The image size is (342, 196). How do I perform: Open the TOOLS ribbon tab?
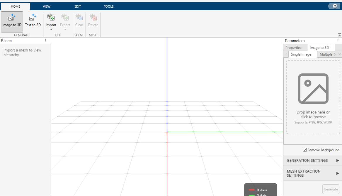(109, 6)
